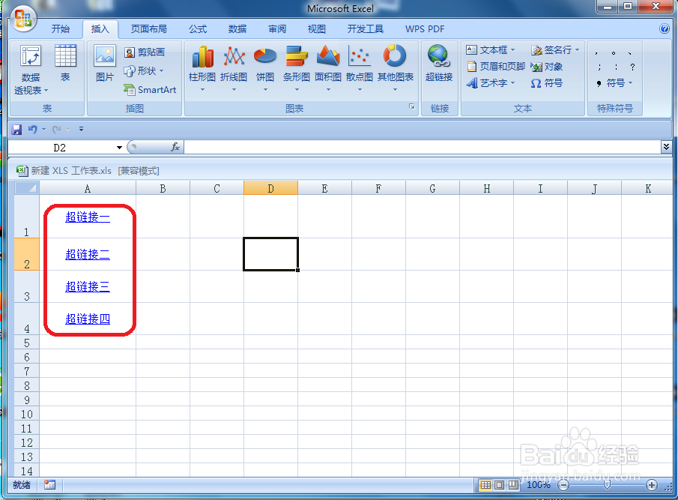Click the zoom out minus button
This screenshot has height=500, width=678.
pos(563,485)
